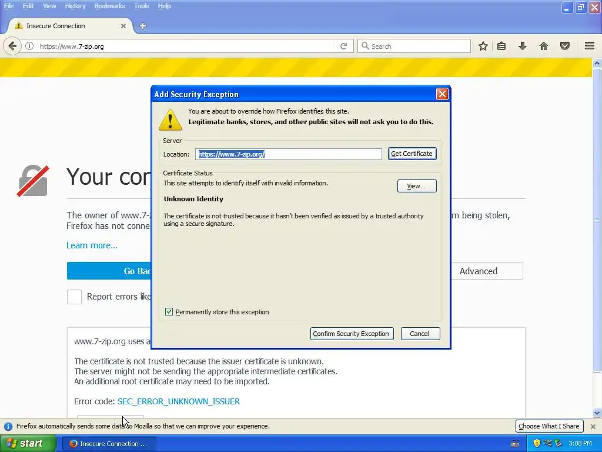602x452 pixels.
Task: Bookmark this page with the star icon
Action: coord(483,46)
